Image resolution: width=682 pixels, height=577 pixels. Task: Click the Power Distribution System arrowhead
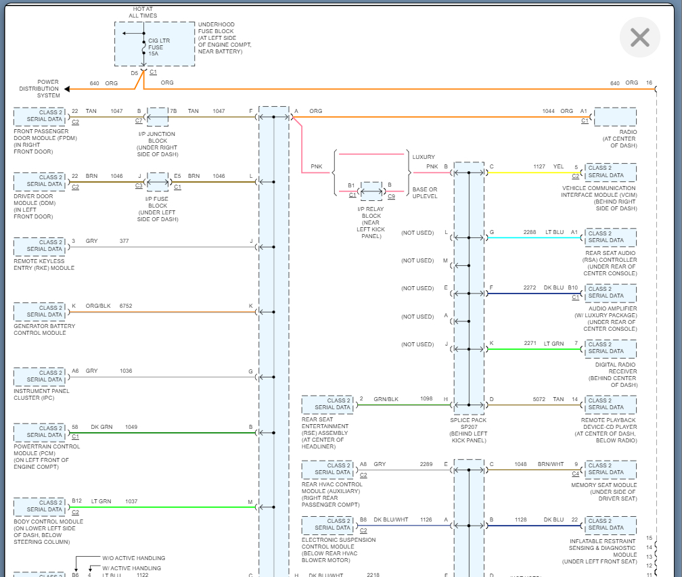[67, 89]
